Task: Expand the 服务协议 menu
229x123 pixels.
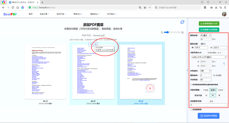Action: pos(95,14)
